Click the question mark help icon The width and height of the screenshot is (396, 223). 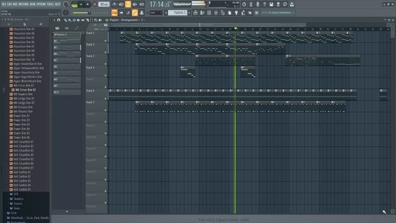click(264, 4)
